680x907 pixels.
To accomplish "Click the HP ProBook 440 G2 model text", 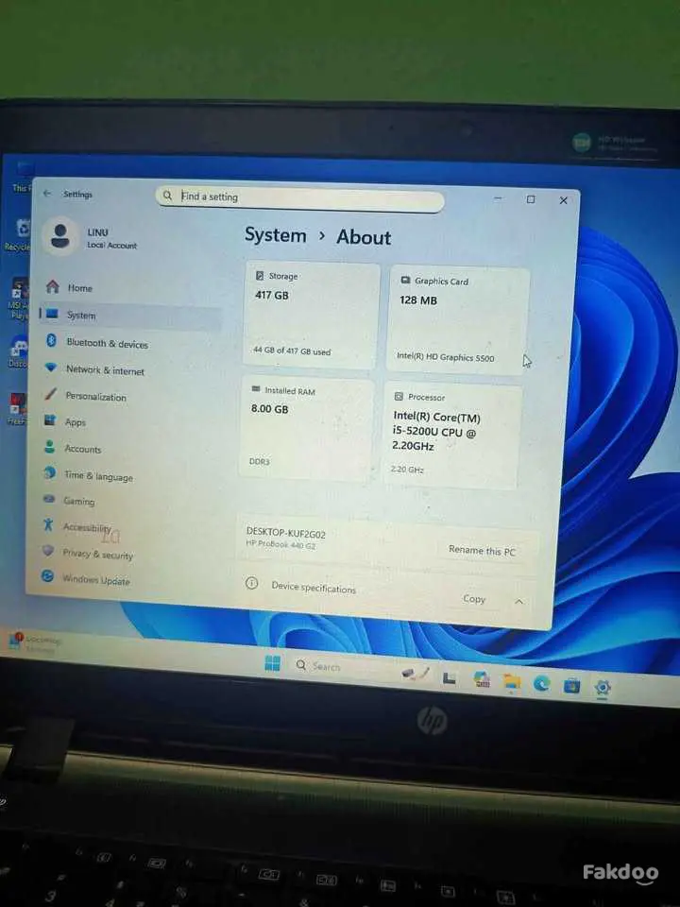I will [x=281, y=544].
